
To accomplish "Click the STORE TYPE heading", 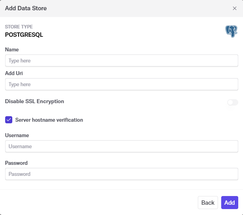I will 19,27.
